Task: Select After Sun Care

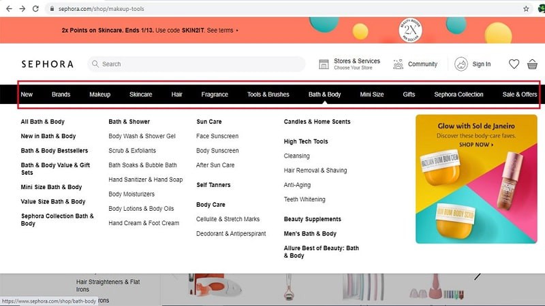Action: 215,165
